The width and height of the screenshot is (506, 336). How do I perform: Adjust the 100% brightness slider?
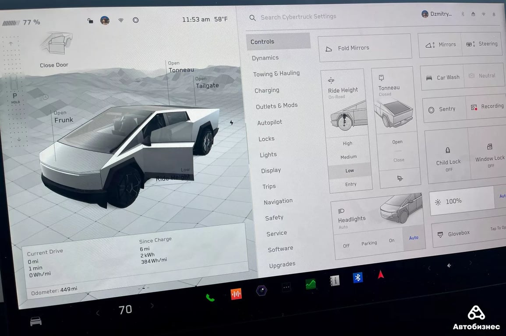coord(453,201)
